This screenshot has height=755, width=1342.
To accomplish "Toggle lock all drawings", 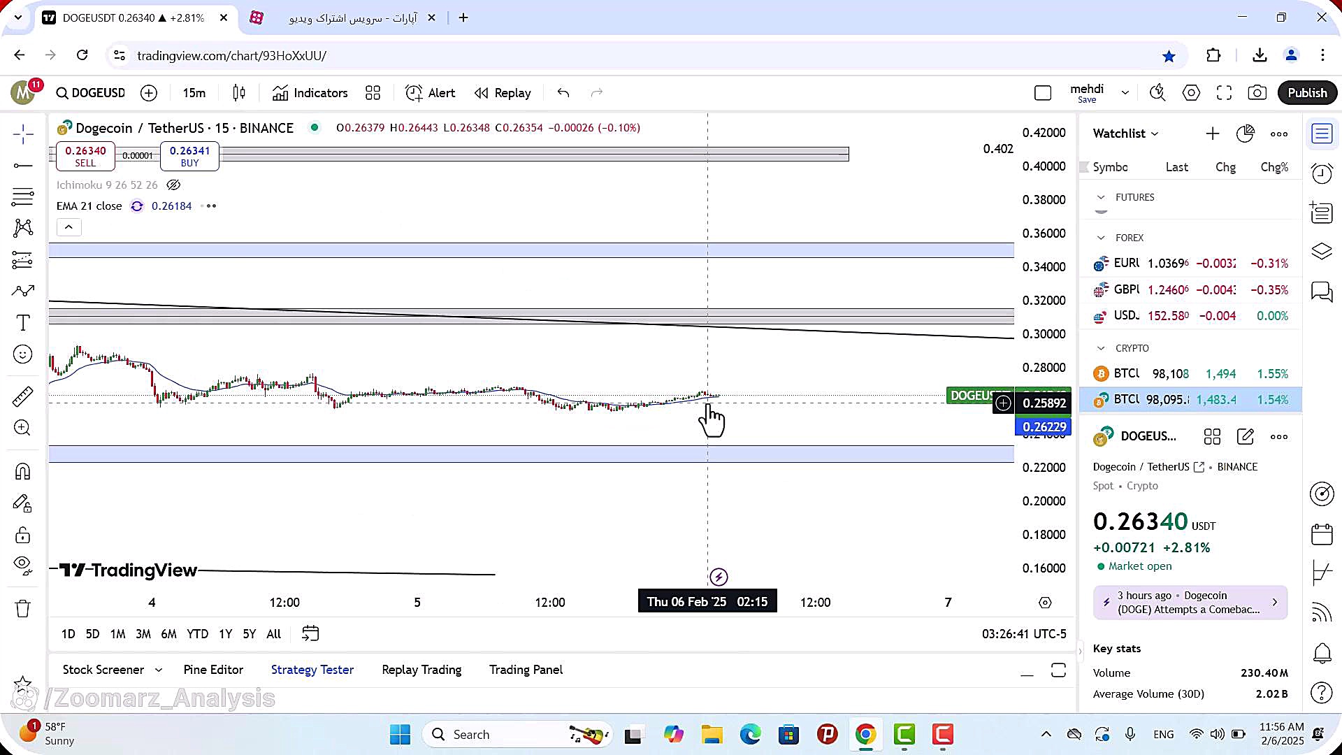I will point(22,535).
